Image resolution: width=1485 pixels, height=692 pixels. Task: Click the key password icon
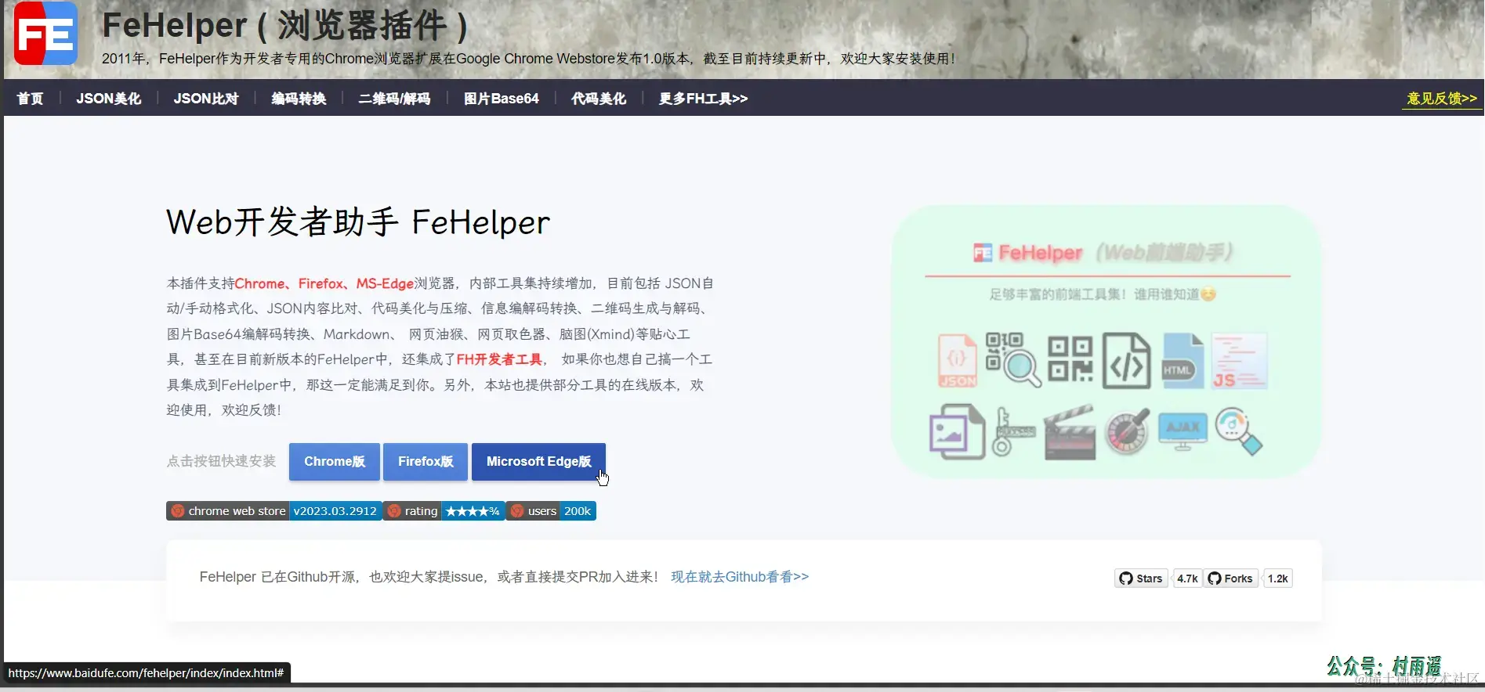(x=1013, y=431)
